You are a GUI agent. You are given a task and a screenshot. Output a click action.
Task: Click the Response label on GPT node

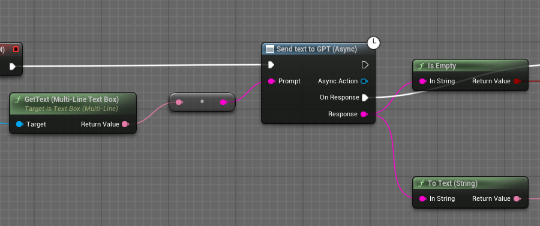click(x=343, y=114)
